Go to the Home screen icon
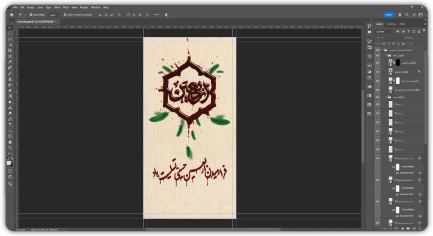The width and height of the screenshot is (433, 236). point(11,15)
